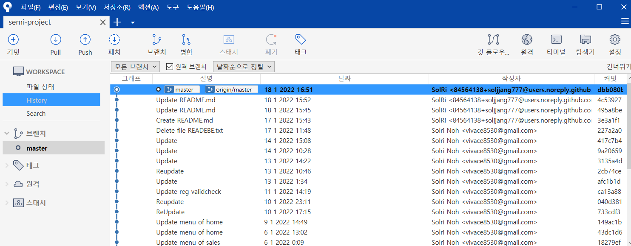
Task: Click the 원격 (Remote) globe icon
Action: coord(527,40)
